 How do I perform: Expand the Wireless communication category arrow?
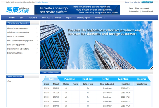37,32
